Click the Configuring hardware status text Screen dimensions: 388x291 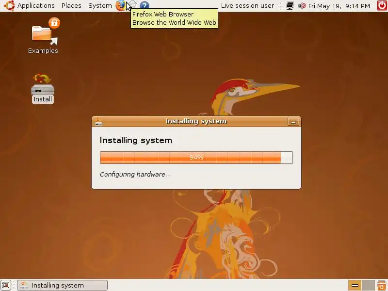tap(135, 174)
